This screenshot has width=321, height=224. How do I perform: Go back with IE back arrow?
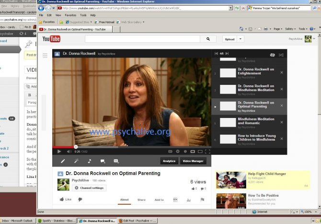[41, 8]
